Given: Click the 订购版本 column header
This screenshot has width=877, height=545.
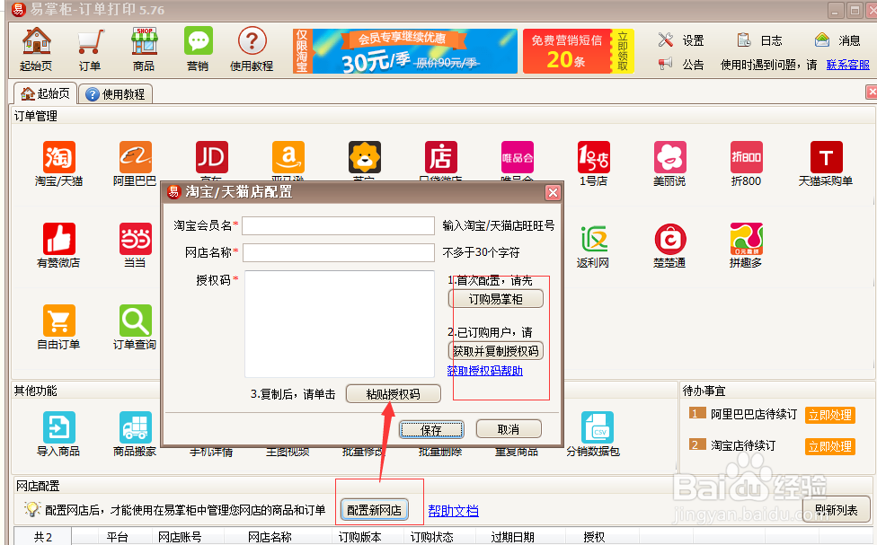Looking at the screenshot, I should 360,537.
